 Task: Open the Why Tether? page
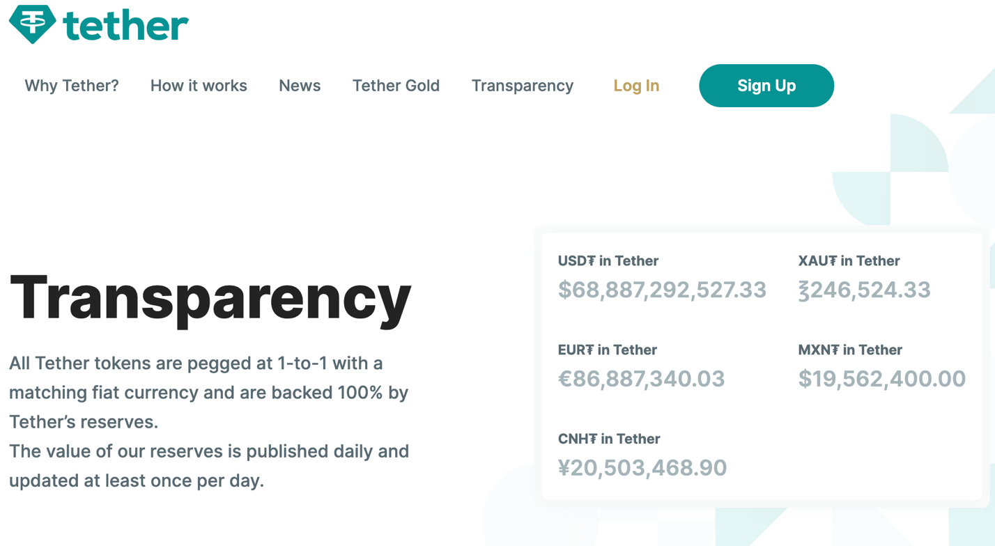[71, 86]
